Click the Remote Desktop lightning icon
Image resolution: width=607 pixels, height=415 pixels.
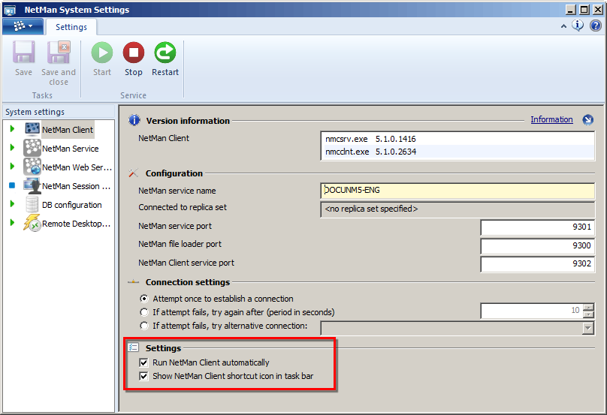pyautogui.click(x=32, y=223)
